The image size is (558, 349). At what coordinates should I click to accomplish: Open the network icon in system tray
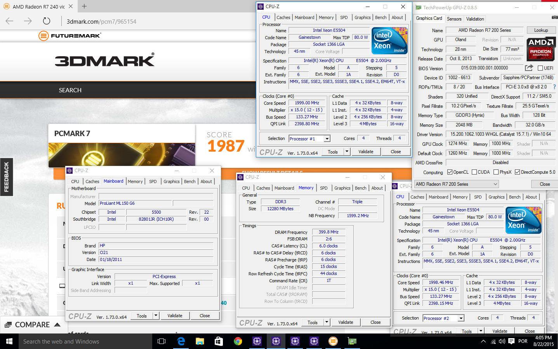tap(493, 341)
